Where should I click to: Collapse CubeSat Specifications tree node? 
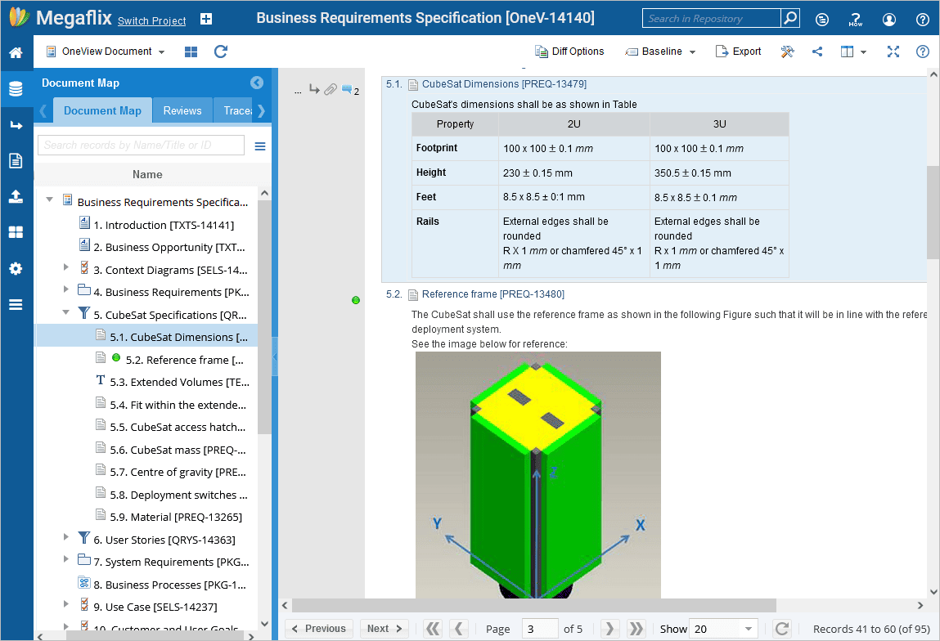coord(67,312)
